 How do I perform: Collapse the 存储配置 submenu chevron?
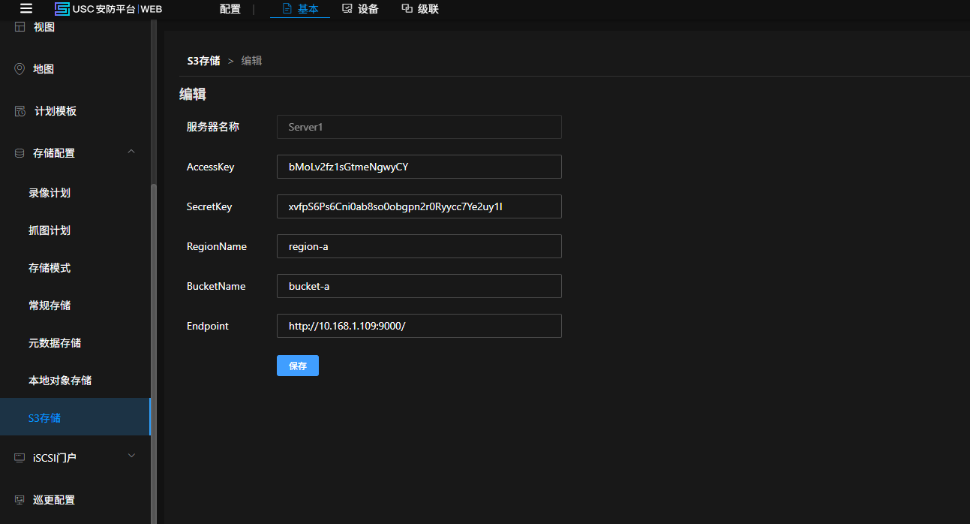coord(131,152)
